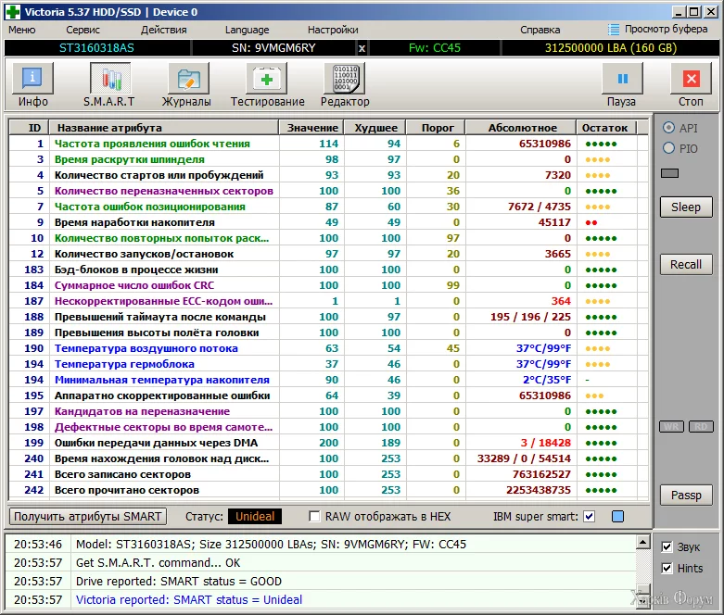
Task: Disable the Звук sound checkbox
Action: pyautogui.click(x=667, y=547)
